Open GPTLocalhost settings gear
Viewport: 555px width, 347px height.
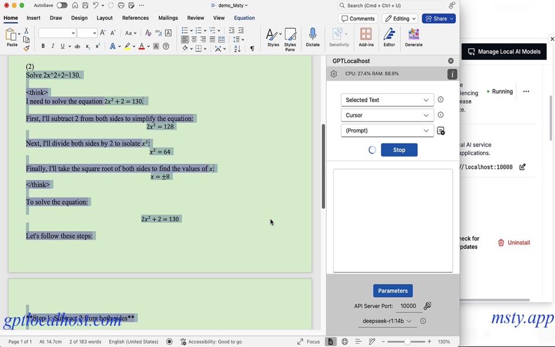(334, 74)
